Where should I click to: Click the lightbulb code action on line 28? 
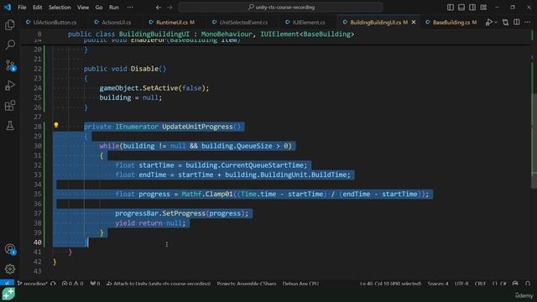click(x=56, y=126)
